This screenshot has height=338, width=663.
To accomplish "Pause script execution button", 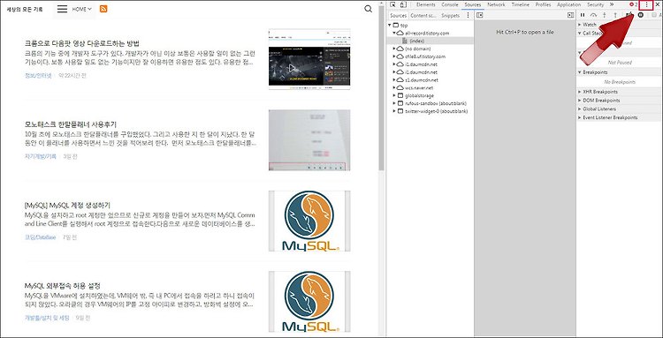I will (x=583, y=15).
